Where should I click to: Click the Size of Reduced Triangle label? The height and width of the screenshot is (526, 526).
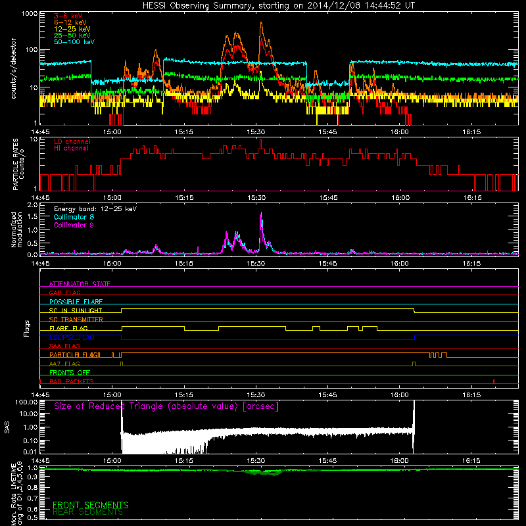(x=166, y=406)
